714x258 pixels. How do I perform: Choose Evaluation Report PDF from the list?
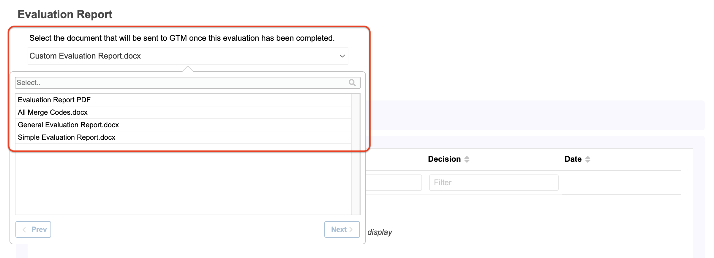[x=183, y=100]
